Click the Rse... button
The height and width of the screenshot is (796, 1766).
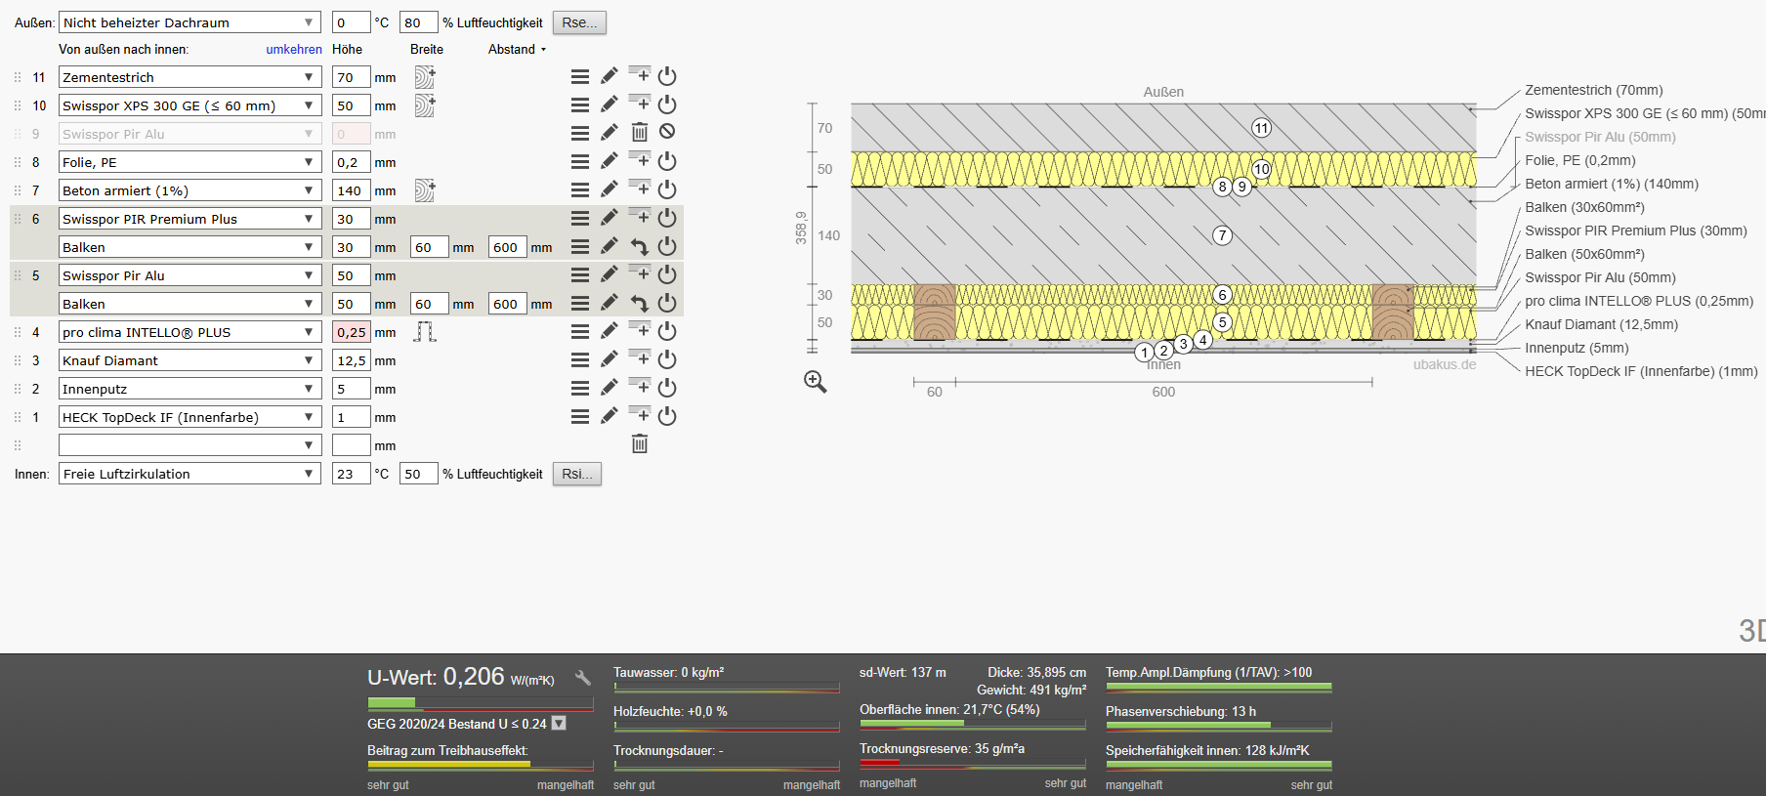[x=579, y=22]
